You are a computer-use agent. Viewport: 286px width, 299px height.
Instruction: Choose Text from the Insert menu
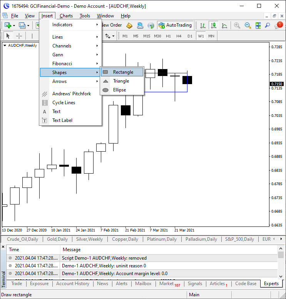pyautogui.click(x=70, y=111)
